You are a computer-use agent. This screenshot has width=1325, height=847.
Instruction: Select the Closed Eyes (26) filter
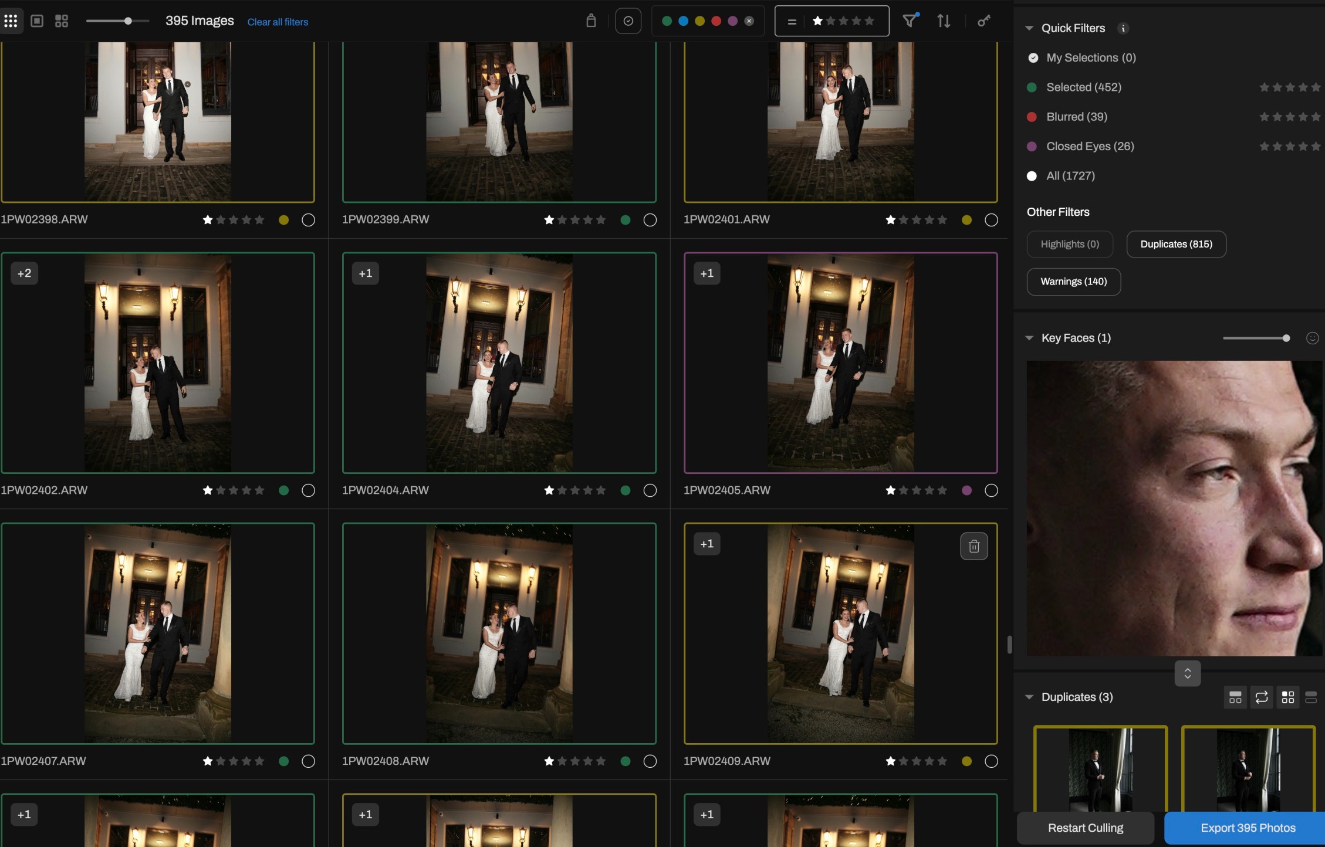pyautogui.click(x=1090, y=146)
